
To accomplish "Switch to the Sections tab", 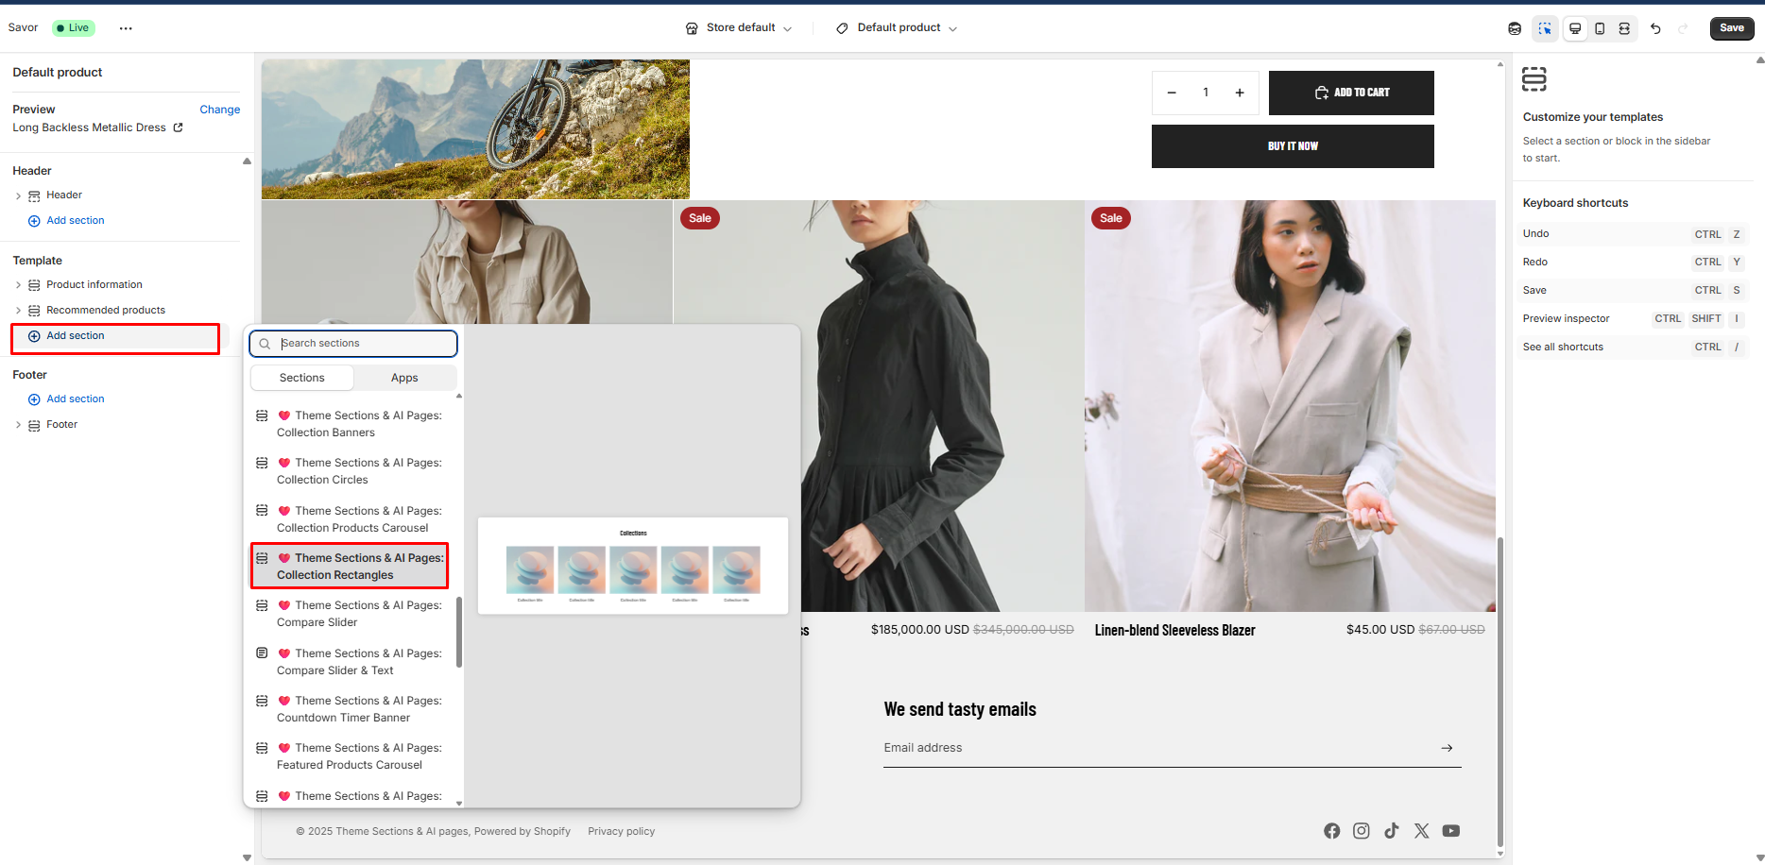I will click(x=302, y=378).
